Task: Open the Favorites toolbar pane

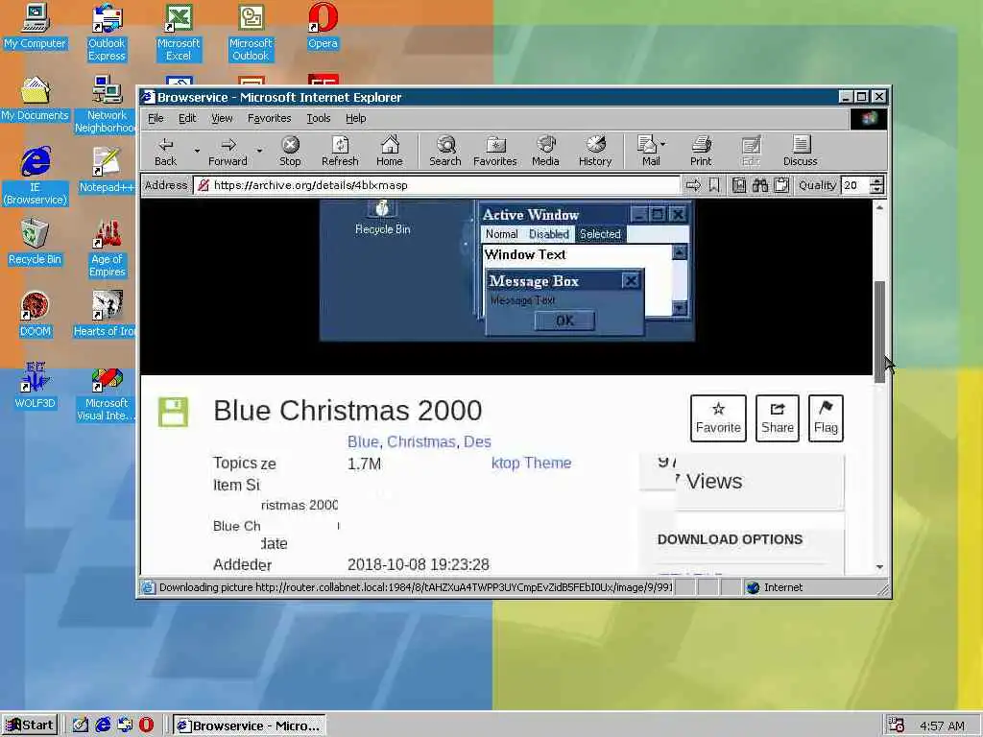Action: 494,152
